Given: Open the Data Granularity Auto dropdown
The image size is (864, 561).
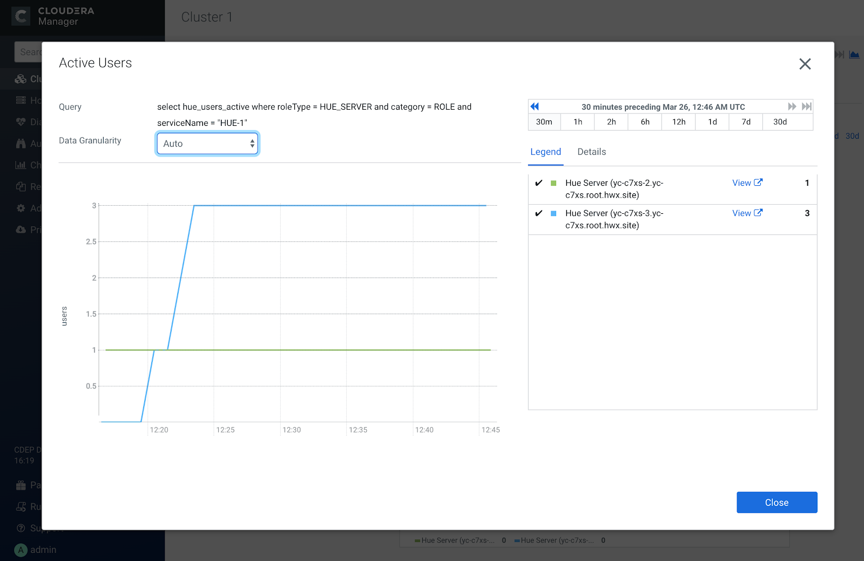Looking at the screenshot, I should 207,144.
